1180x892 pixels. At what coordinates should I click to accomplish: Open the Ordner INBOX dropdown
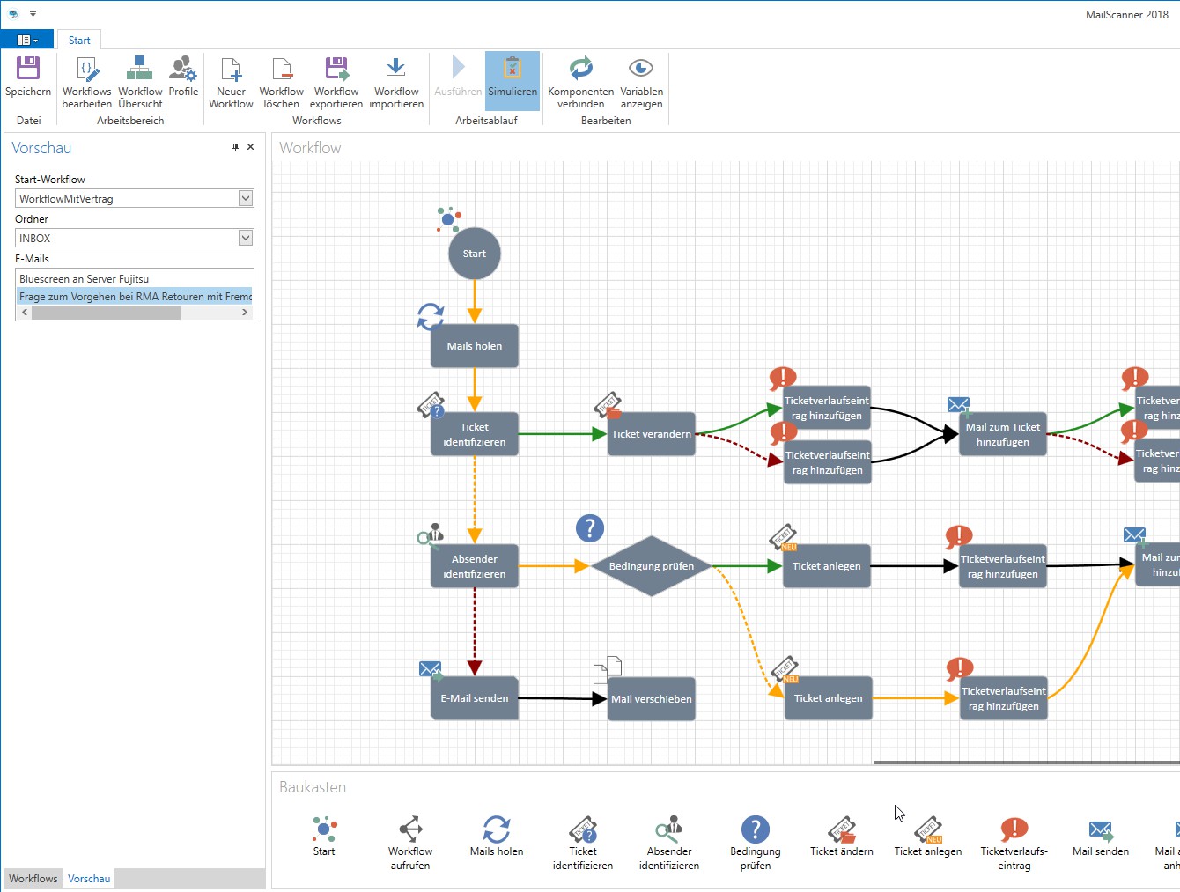(x=246, y=238)
